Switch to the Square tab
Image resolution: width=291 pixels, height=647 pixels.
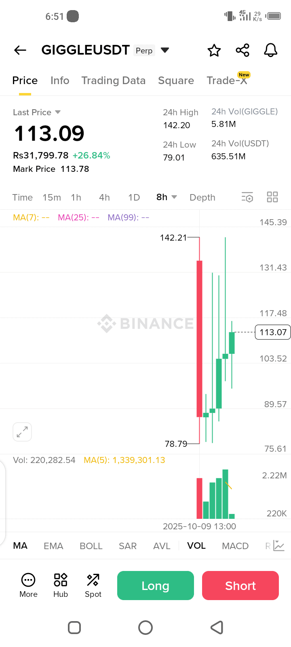[x=176, y=80]
